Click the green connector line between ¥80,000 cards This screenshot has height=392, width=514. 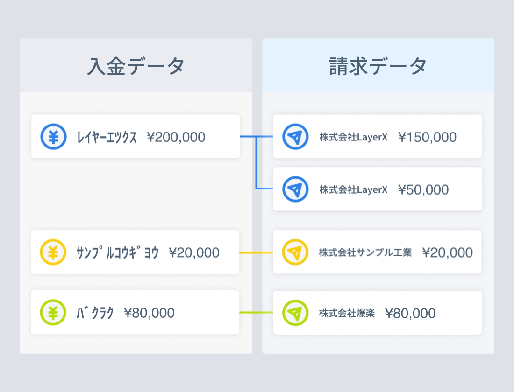pos(256,313)
